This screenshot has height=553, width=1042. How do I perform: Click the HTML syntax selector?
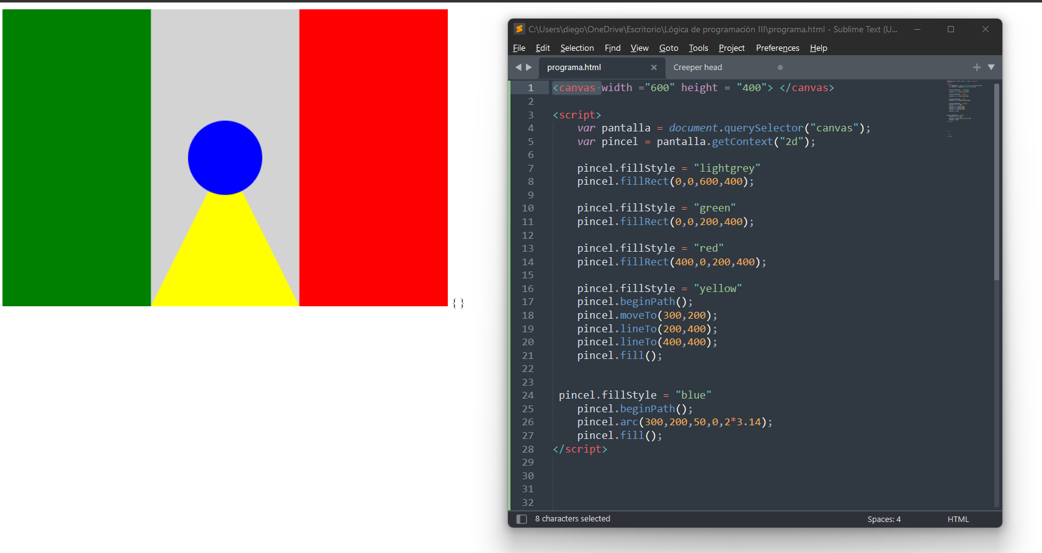(x=958, y=519)
